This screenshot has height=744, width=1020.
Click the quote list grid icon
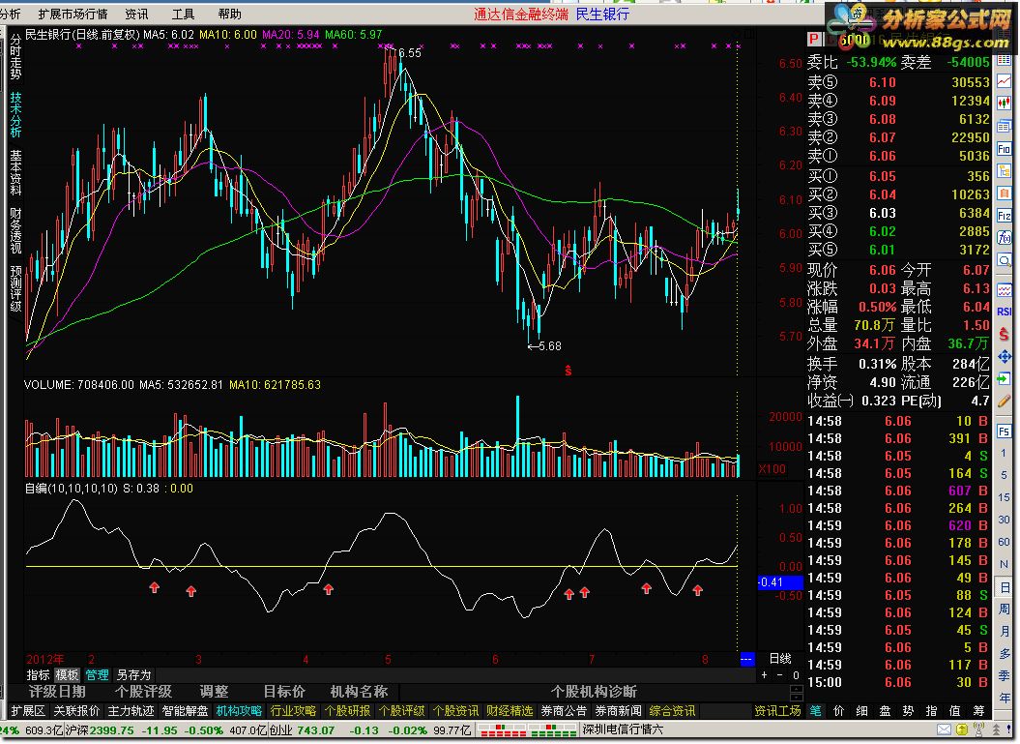(x=1005, y=59)
